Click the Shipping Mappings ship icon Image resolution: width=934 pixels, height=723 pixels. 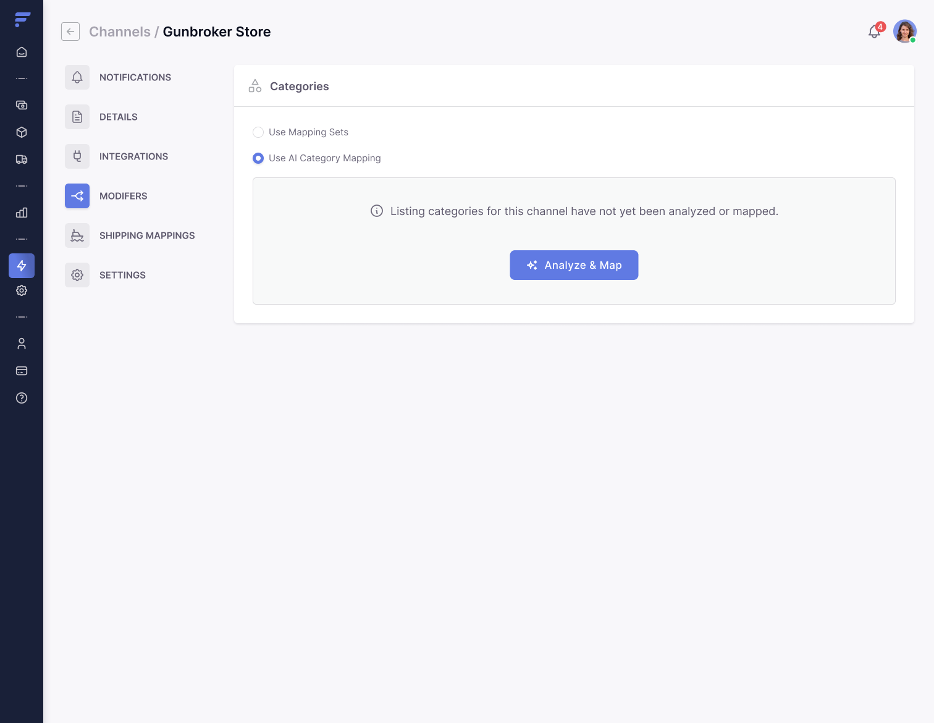click(77, 235)
